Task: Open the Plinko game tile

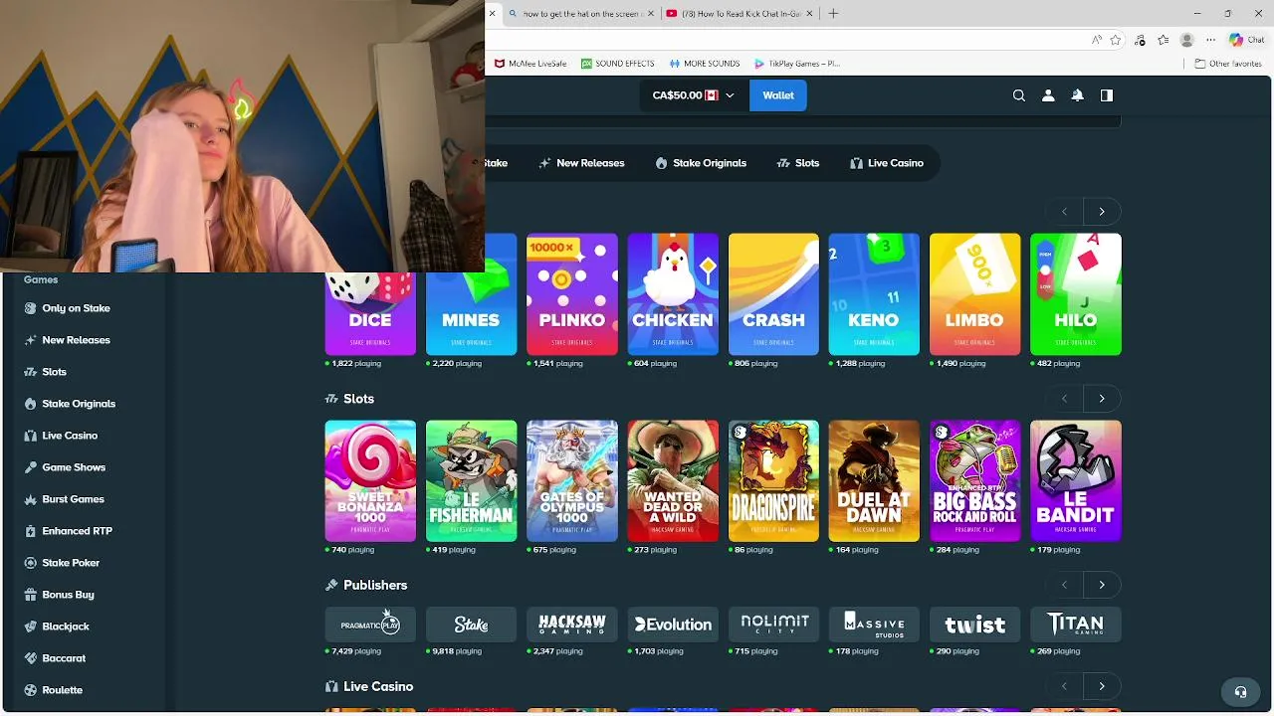Action: [x=572, y=294]
